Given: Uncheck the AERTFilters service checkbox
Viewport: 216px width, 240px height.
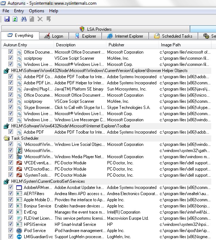Looking at the screenshot, I should click(x=10, y=193).
